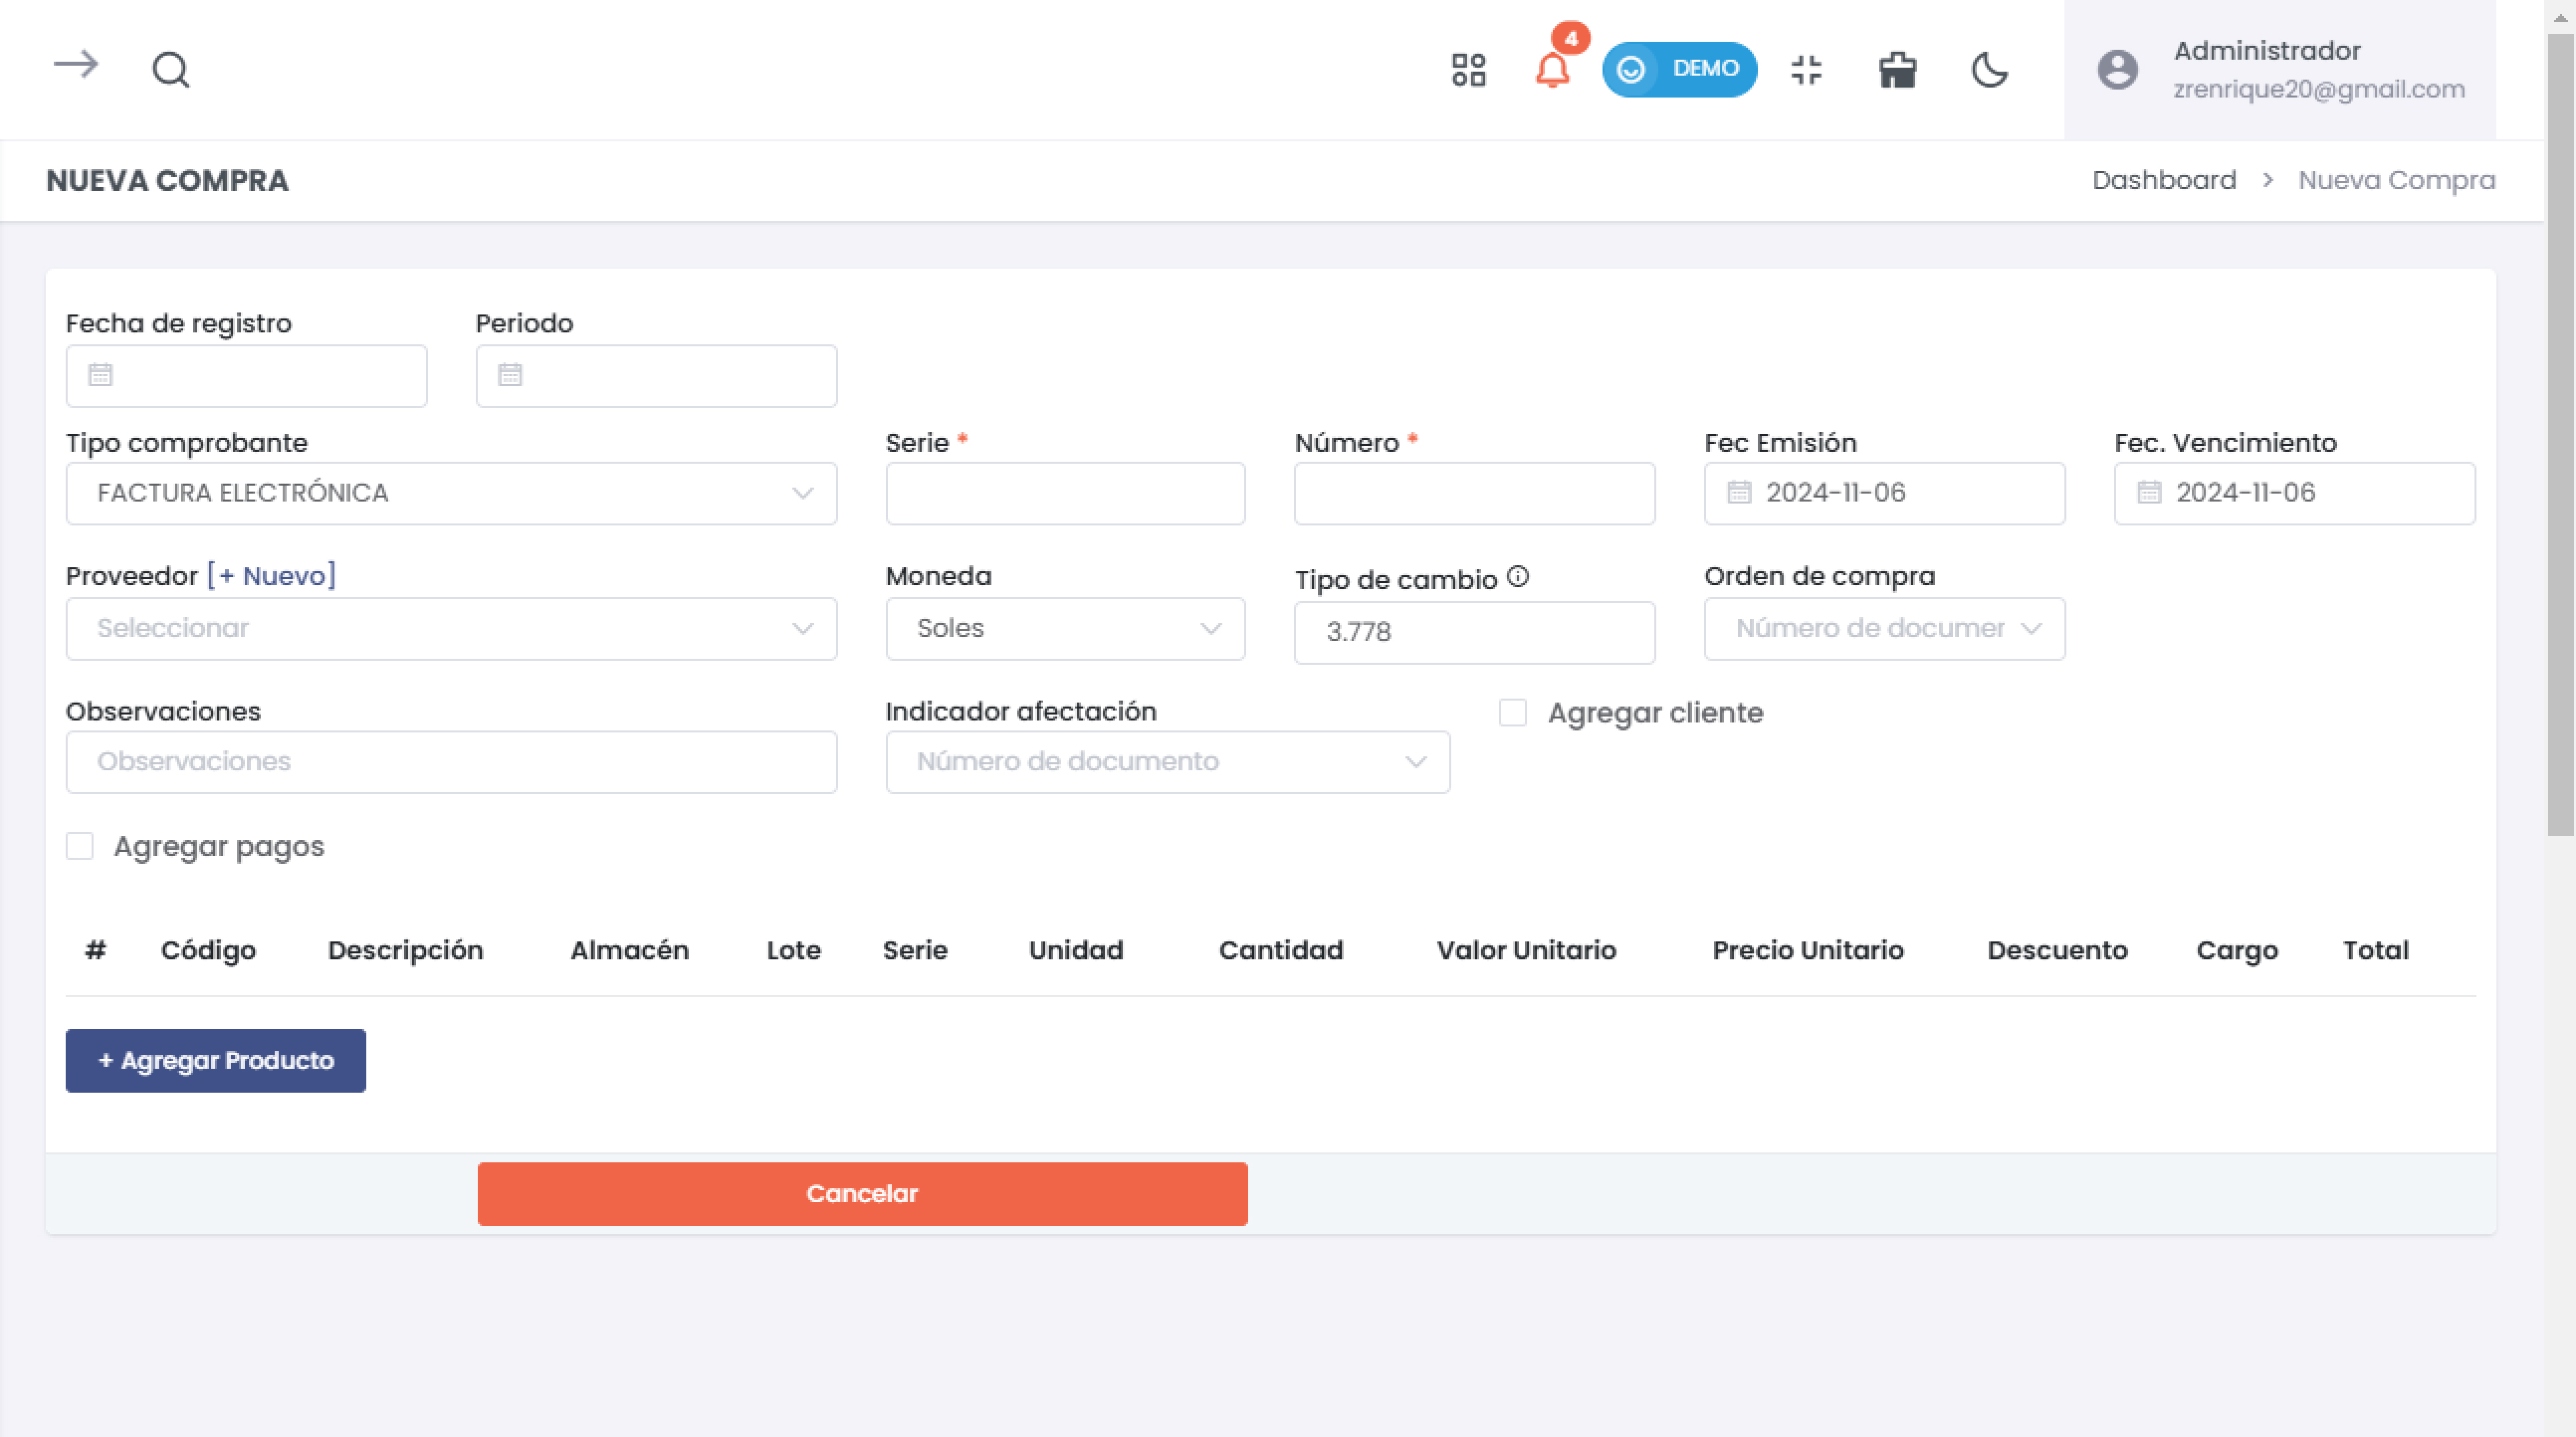Screen dimensions: 2576x1437
Task: Toggle dark mode moon icon
Action: [1989, 70]
